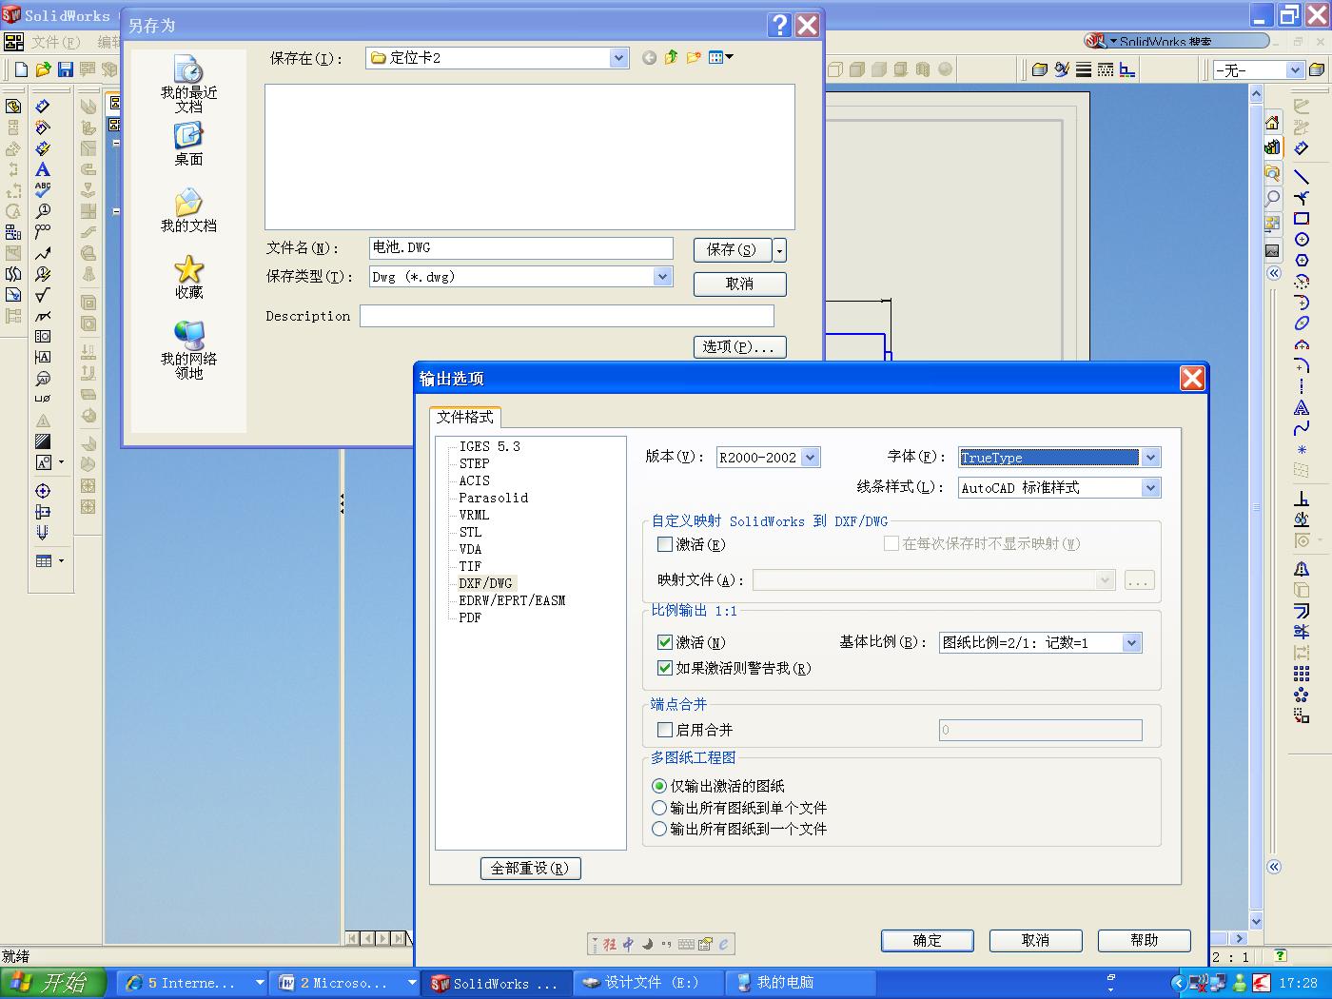Screen dimensions: 1332x999
Task: Open the Windows 开始 Start menu
Action: point(55,983)
